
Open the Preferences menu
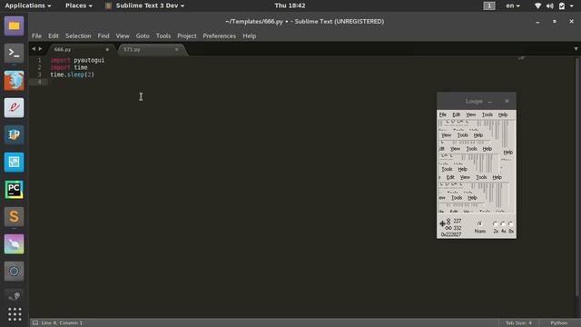220,36
